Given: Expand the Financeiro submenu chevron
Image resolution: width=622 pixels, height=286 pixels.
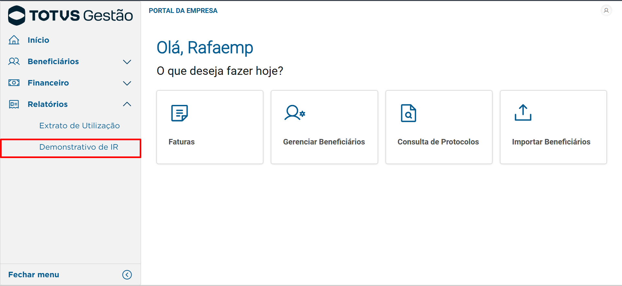Looking at the screenshot, I should point(127,83).
